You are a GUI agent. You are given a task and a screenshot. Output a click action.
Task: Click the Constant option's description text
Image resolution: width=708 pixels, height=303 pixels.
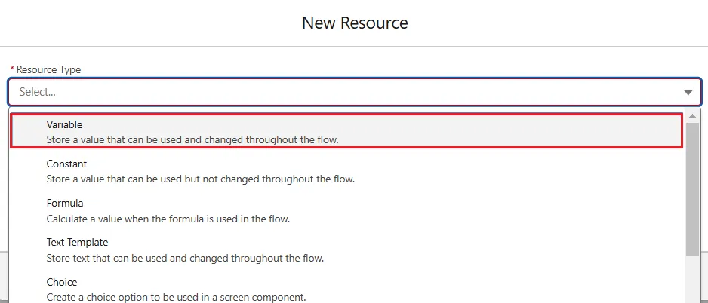[200, 179]
